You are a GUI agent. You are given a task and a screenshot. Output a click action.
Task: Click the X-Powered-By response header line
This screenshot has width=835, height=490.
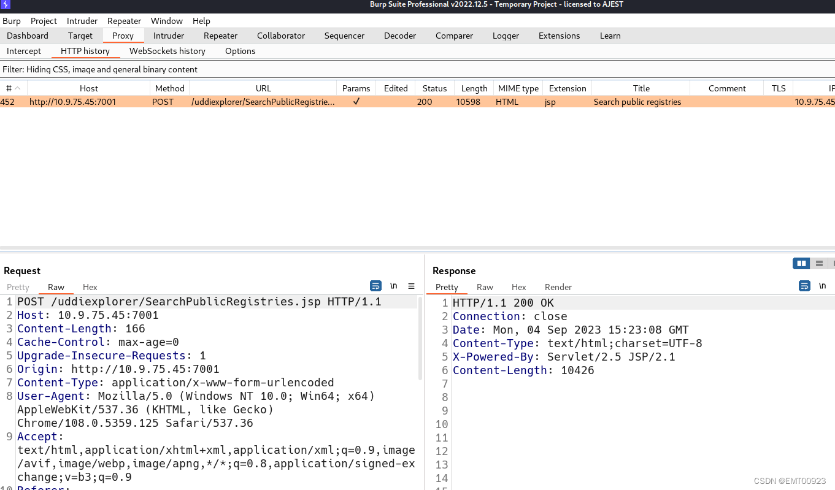pyautogui.click(x=564, y=357)
